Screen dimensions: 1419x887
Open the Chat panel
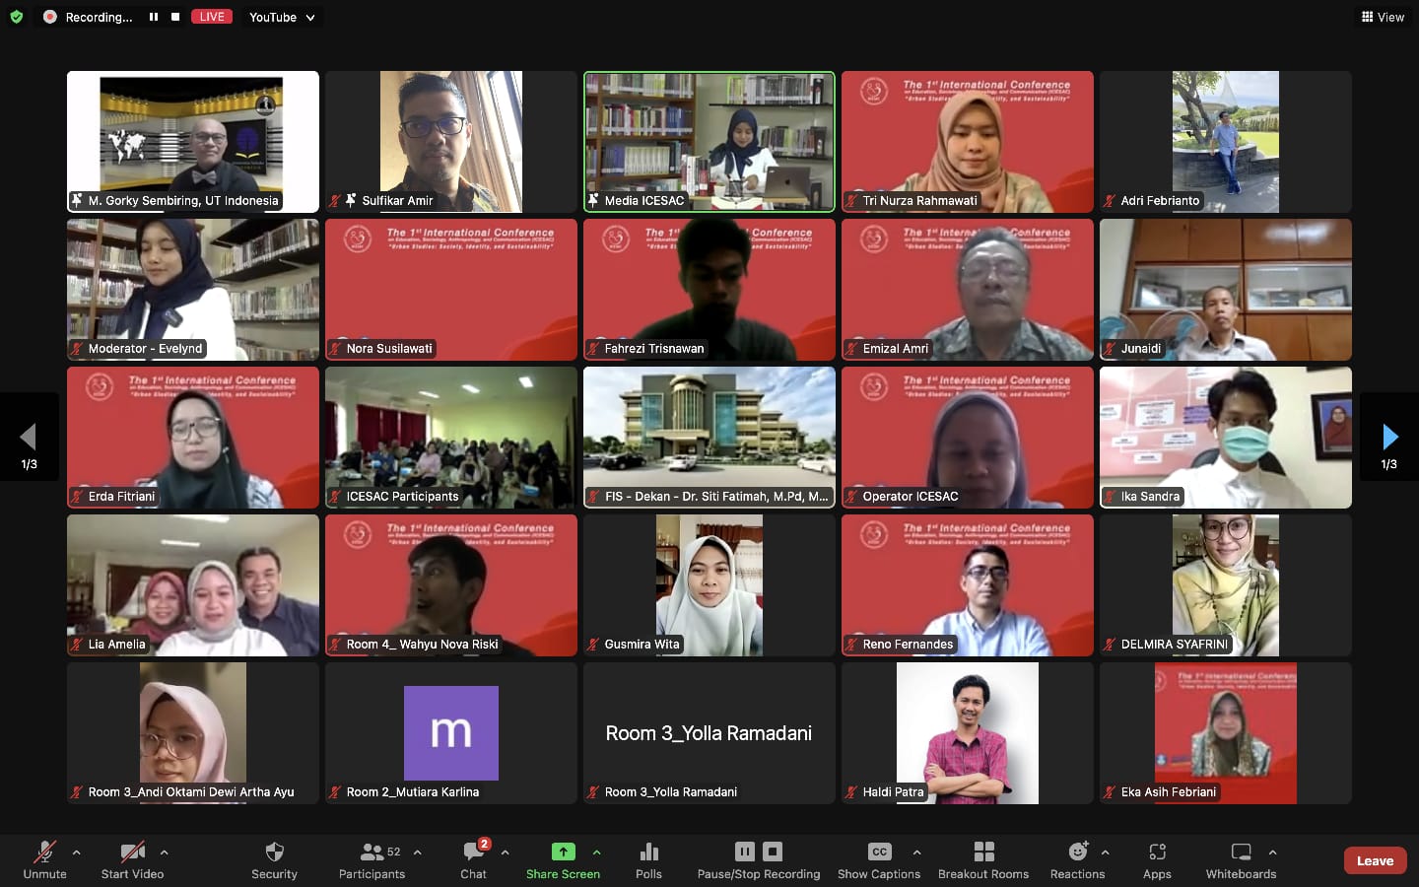(473, 859)
